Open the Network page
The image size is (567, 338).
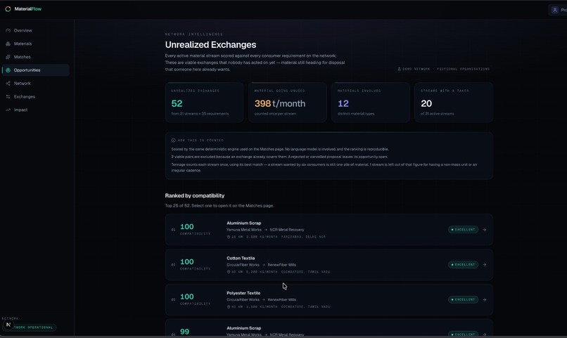(35, 84)
